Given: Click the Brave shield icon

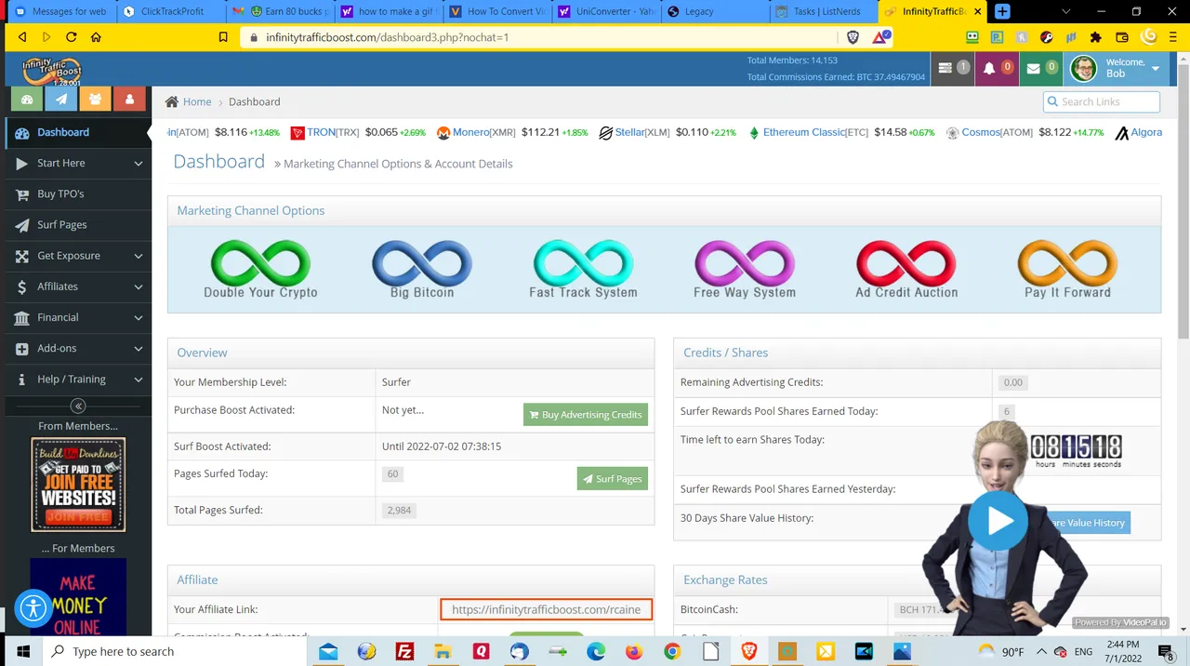Looking at the screenshot, I should pyautogui.click(x=853, y=37).
